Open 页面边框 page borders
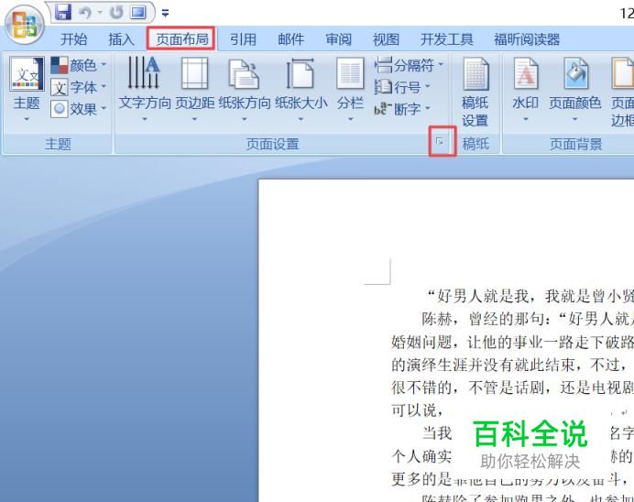This screenshot has width=634, height=502. 622,93
